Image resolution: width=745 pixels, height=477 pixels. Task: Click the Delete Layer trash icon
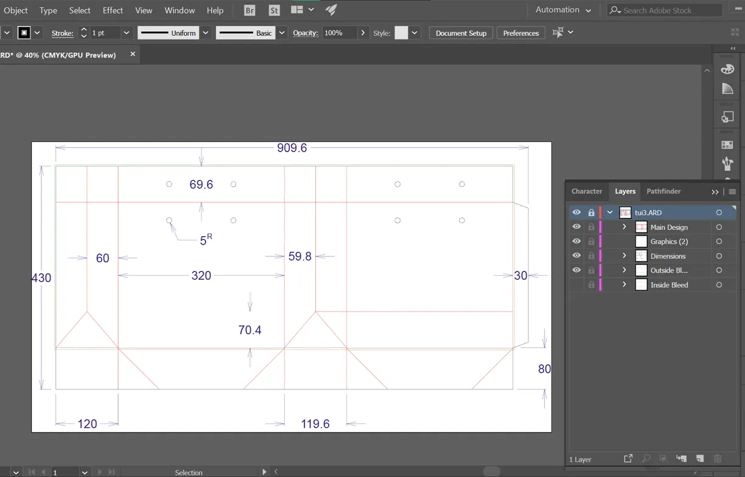(x=718, y=458)
